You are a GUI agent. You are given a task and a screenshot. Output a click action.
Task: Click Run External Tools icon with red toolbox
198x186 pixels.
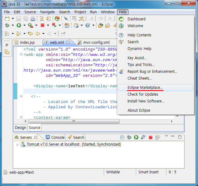pos(31,25)
